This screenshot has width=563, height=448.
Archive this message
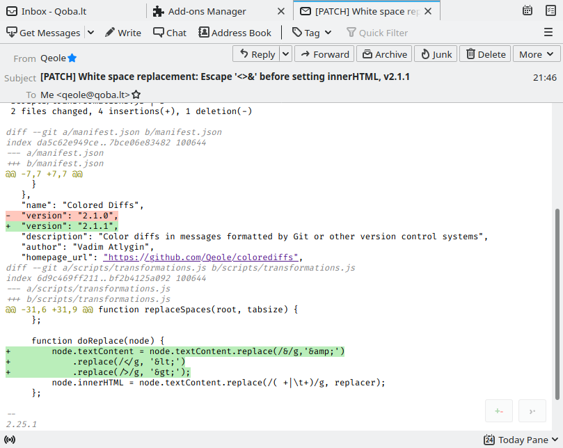pyautogui.click(x=384, y=54)
